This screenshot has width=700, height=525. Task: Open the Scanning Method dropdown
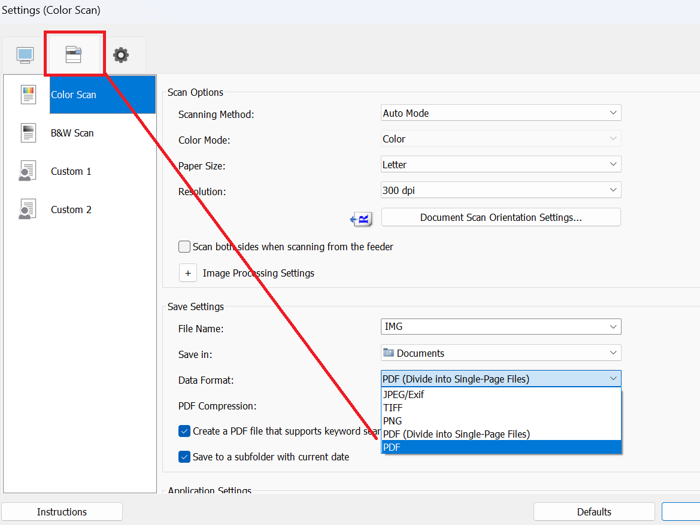tap(501, 113)
